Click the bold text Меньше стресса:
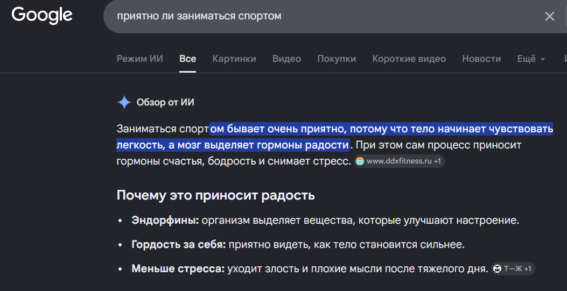The width and height of the screenshot is (567, 291). tap(178, 268)
